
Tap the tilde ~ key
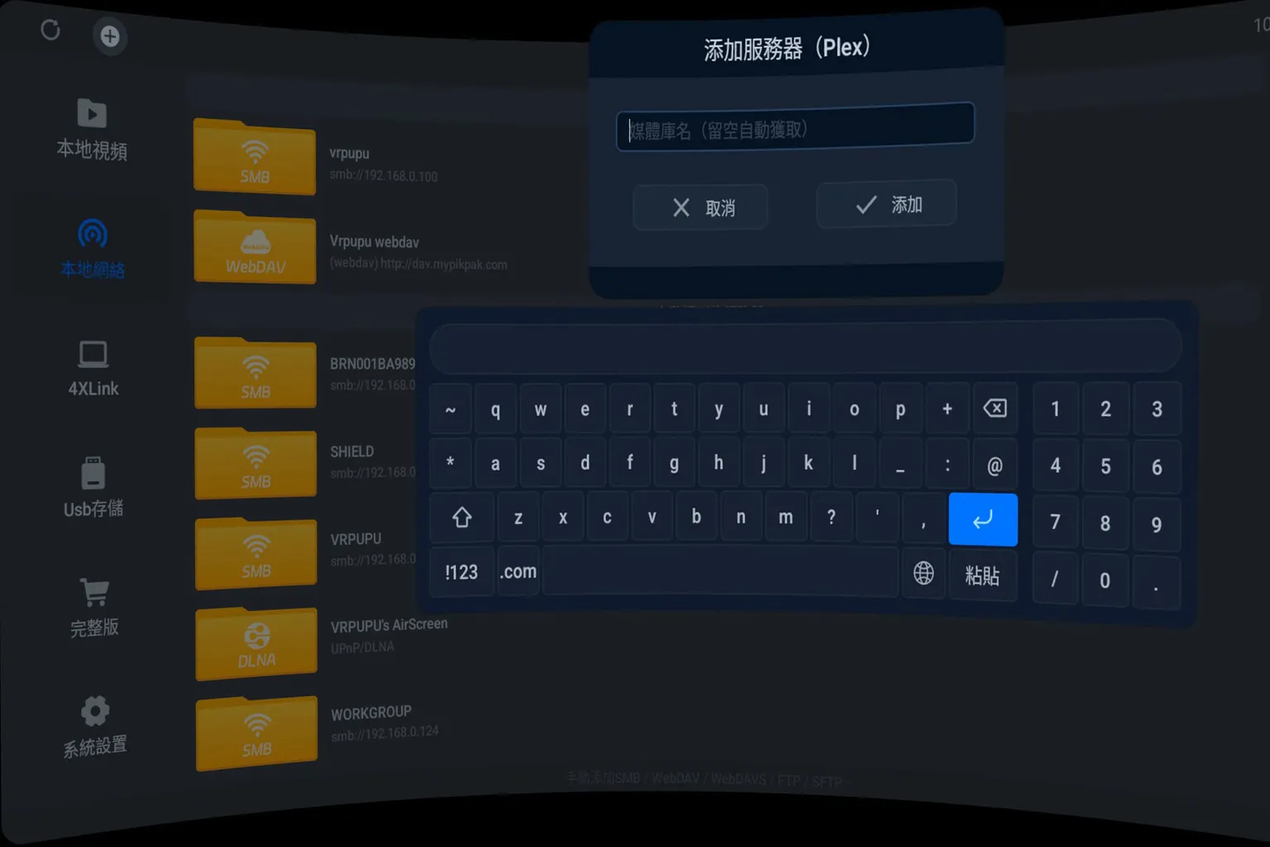pyautogui.click(x=451, y=409)
